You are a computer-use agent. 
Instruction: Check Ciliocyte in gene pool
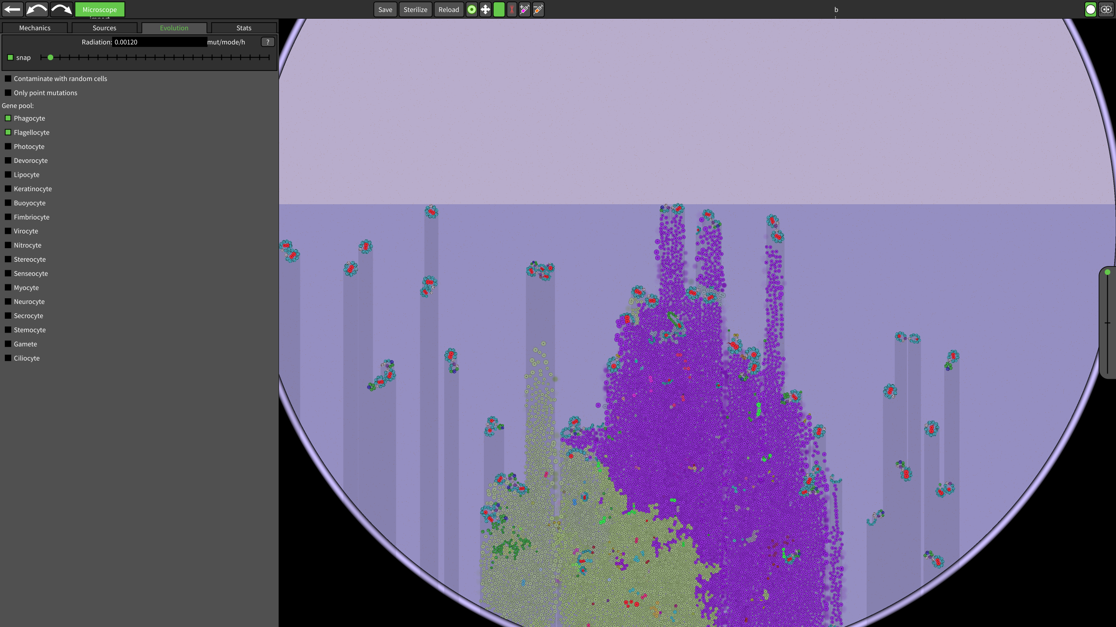(x=8, y=358)
